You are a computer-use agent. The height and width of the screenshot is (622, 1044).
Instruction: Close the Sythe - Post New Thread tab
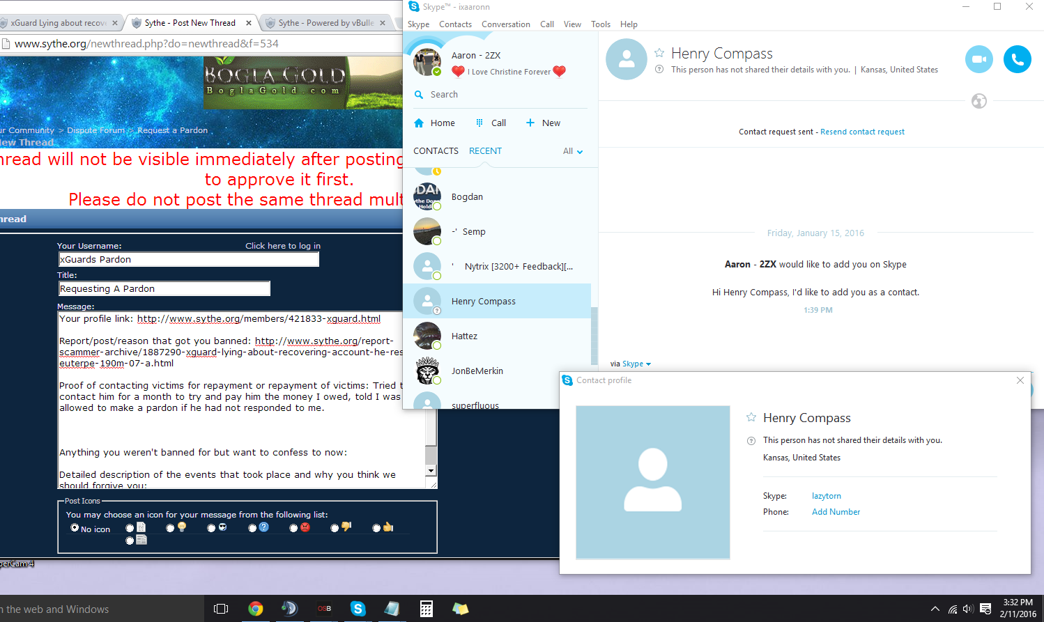(x=249, y=23)
